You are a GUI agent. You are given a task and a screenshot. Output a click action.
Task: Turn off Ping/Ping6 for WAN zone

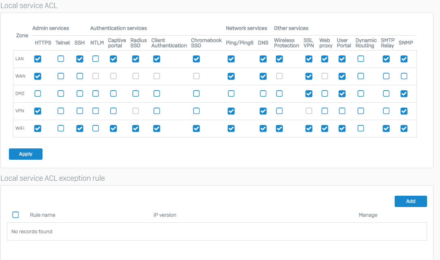(231, 76)
